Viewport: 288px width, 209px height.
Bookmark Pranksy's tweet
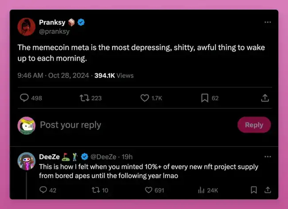click(205, 98)
